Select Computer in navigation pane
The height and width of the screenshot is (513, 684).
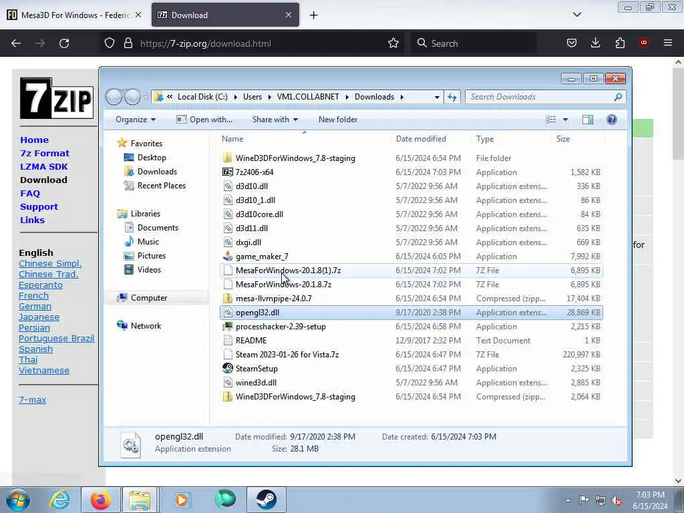(x=149, y=298)
